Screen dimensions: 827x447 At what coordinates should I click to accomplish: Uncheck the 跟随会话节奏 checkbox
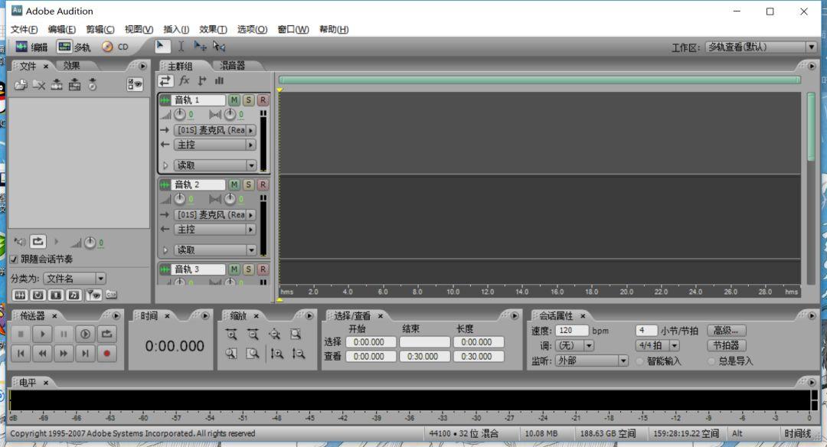pyautogui.click(x=14, y=259)
